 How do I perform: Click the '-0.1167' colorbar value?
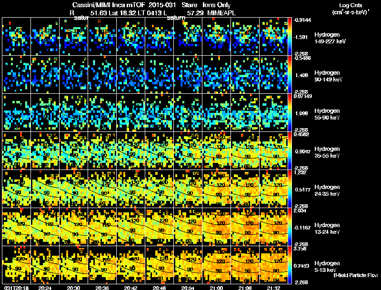click(302, 228)
